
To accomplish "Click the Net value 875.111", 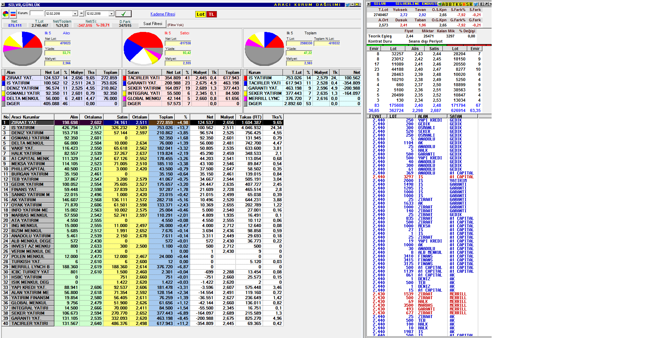I will coord(14,25).
